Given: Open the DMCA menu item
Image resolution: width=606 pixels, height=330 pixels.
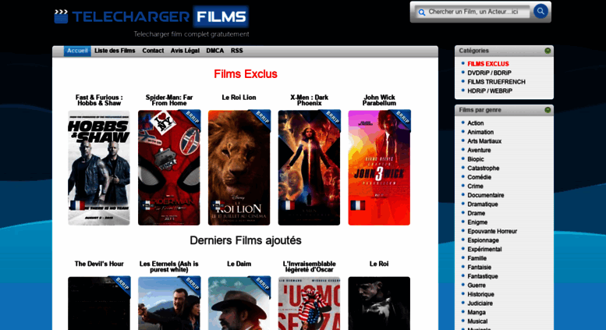Looking at the screenshot, I should 215,51.
